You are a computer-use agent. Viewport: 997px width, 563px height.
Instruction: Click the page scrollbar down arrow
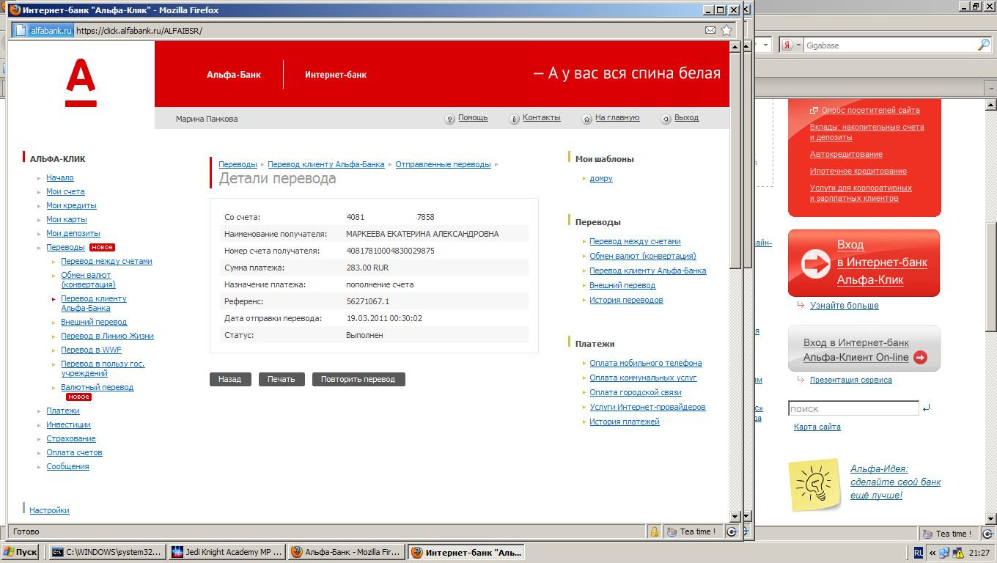(735, 516)
